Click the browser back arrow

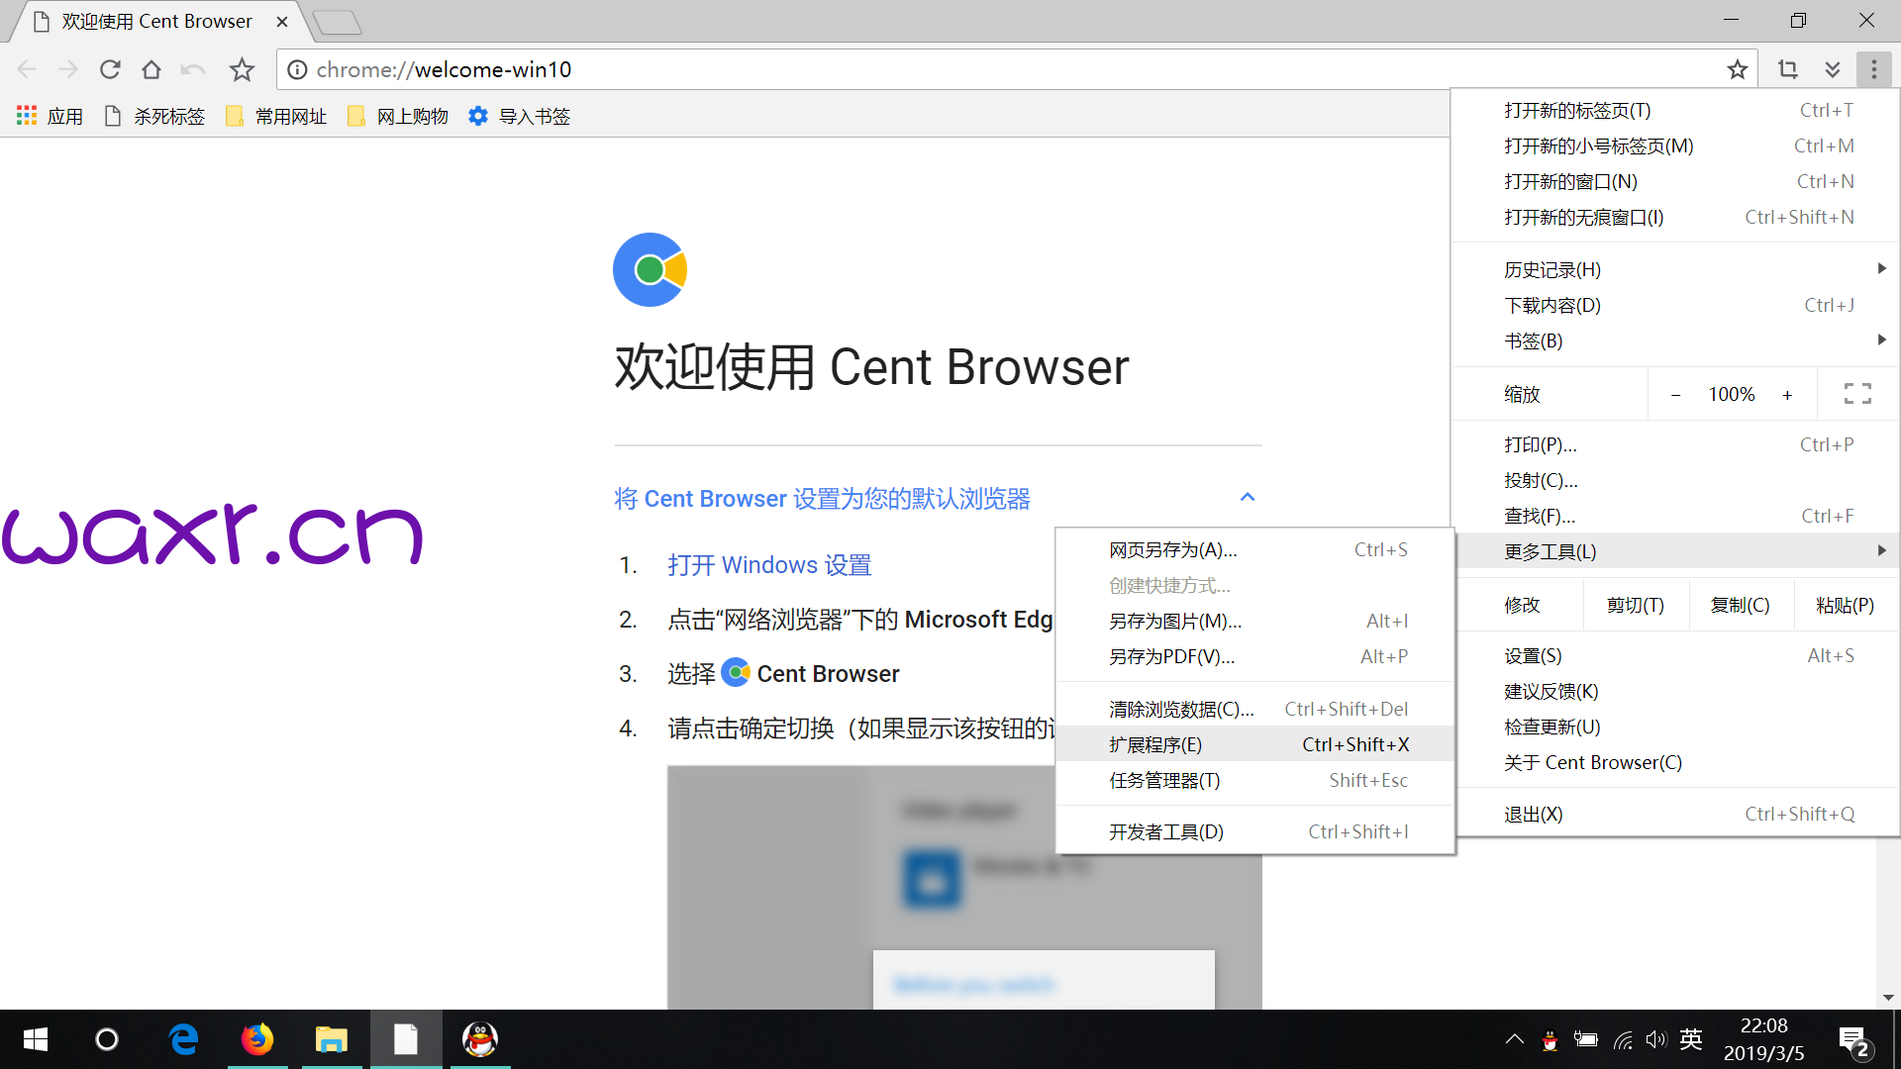coord(27,69)
